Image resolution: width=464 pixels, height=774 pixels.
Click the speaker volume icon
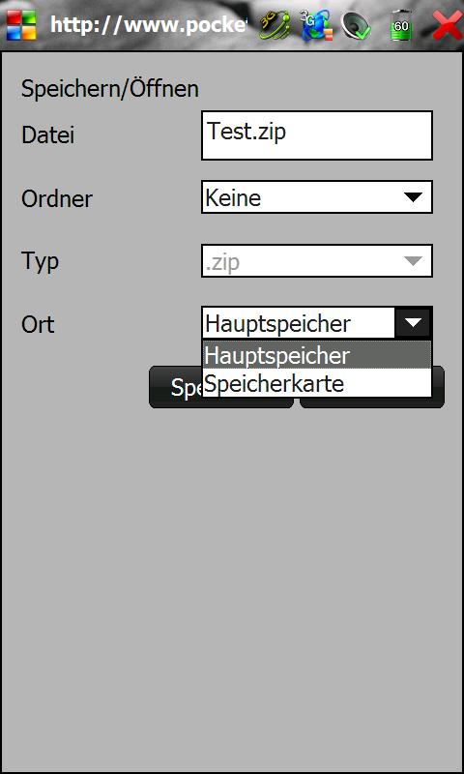pos(357,25)
